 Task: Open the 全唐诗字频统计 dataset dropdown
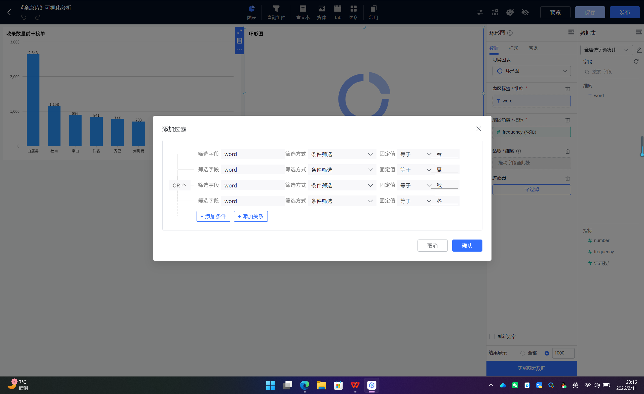tap(606, 50)
